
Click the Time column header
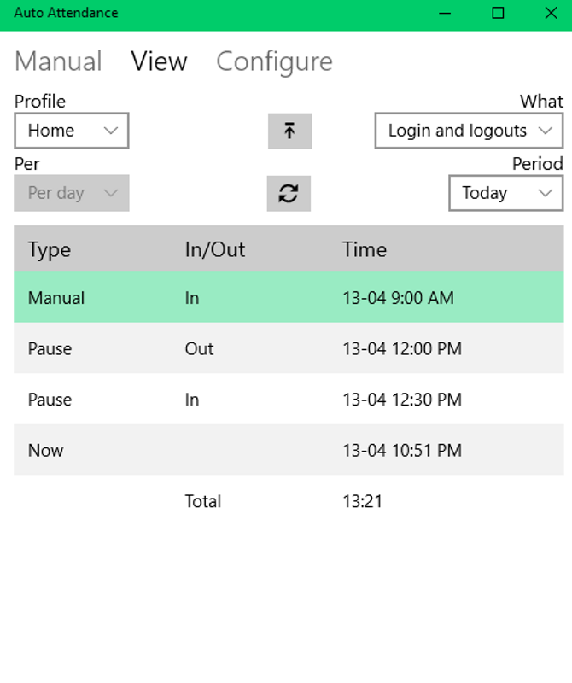(x=365, y=249)
